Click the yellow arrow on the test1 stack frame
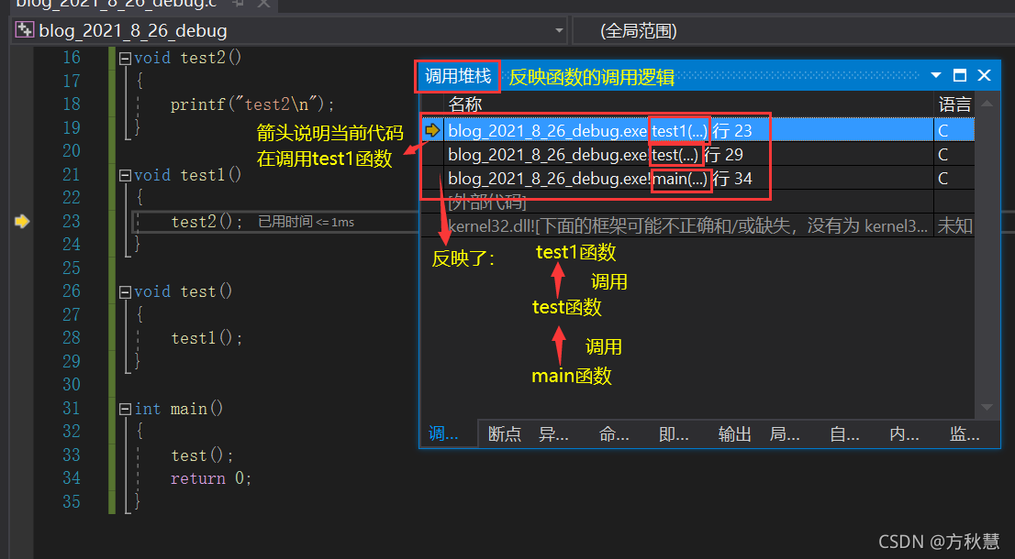 click(x=431, y=129)
